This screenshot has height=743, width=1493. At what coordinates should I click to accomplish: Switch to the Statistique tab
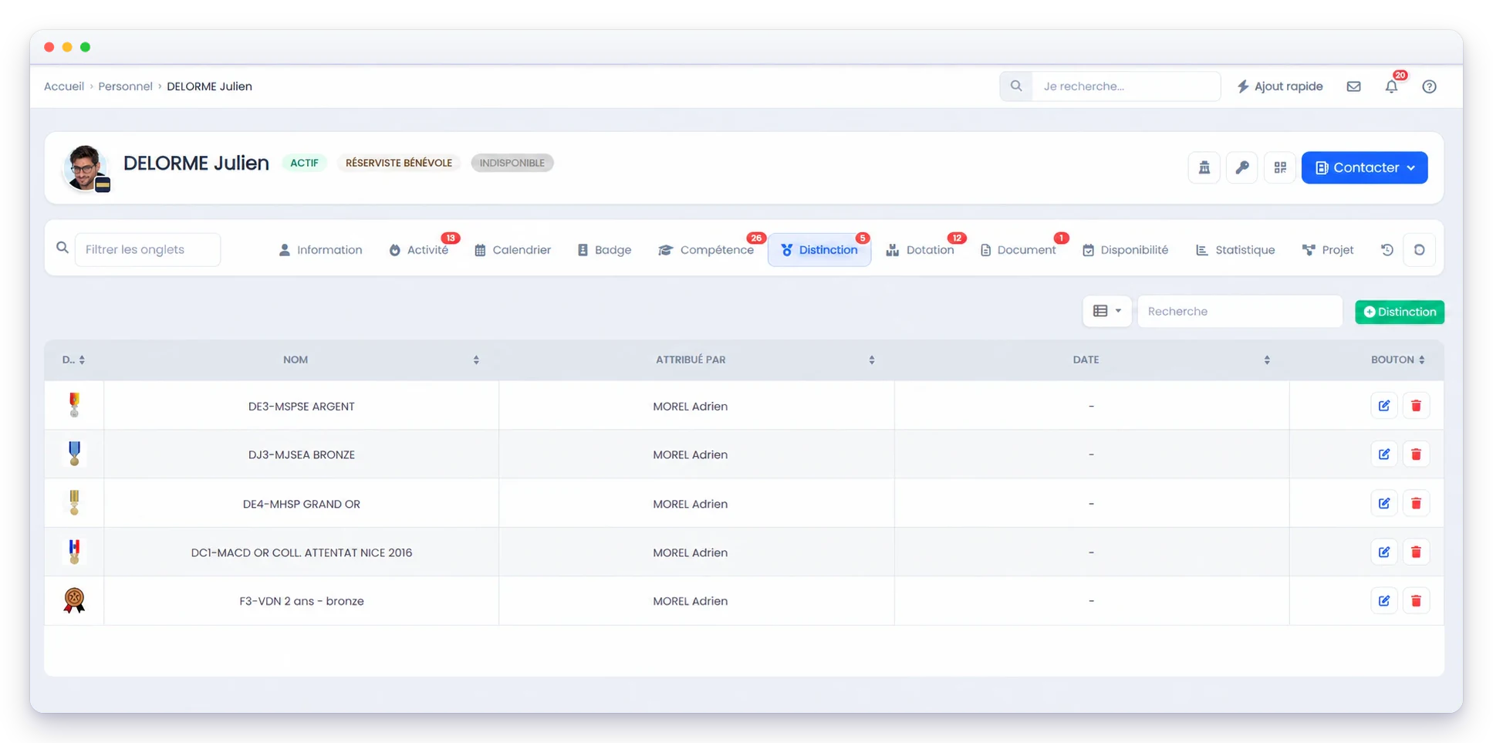click(x=1235, y=250)
